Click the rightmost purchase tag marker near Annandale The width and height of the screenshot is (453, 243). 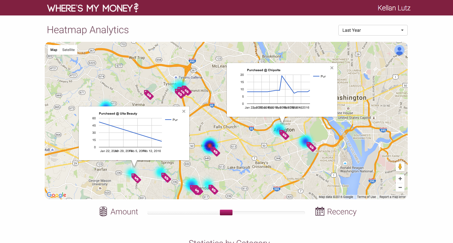213,189
